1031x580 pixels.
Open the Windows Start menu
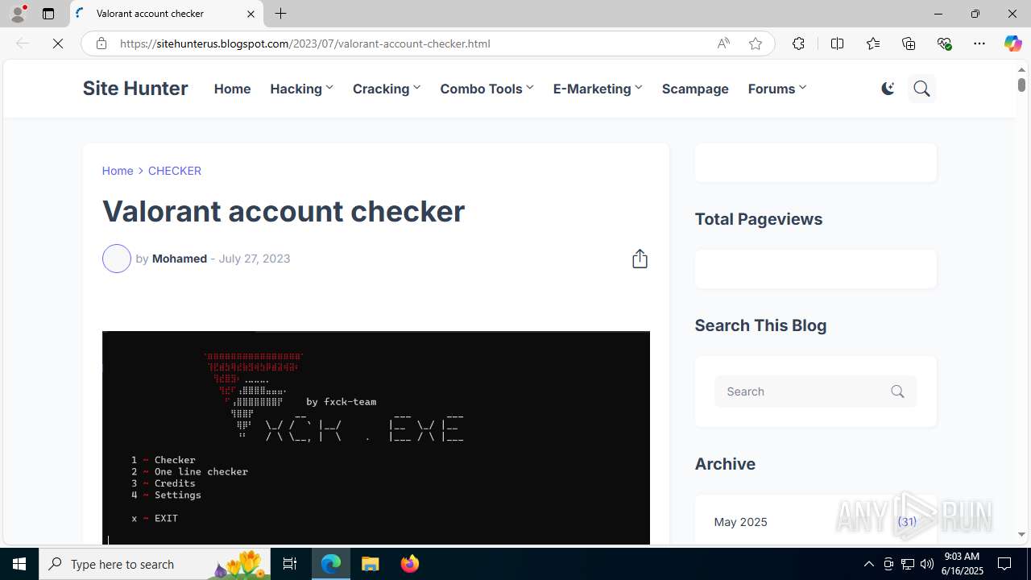[19, 564]
